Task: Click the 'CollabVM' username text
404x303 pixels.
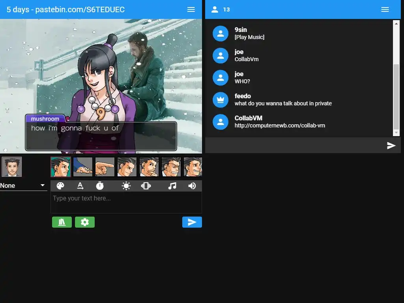Action: click(249, 118)
